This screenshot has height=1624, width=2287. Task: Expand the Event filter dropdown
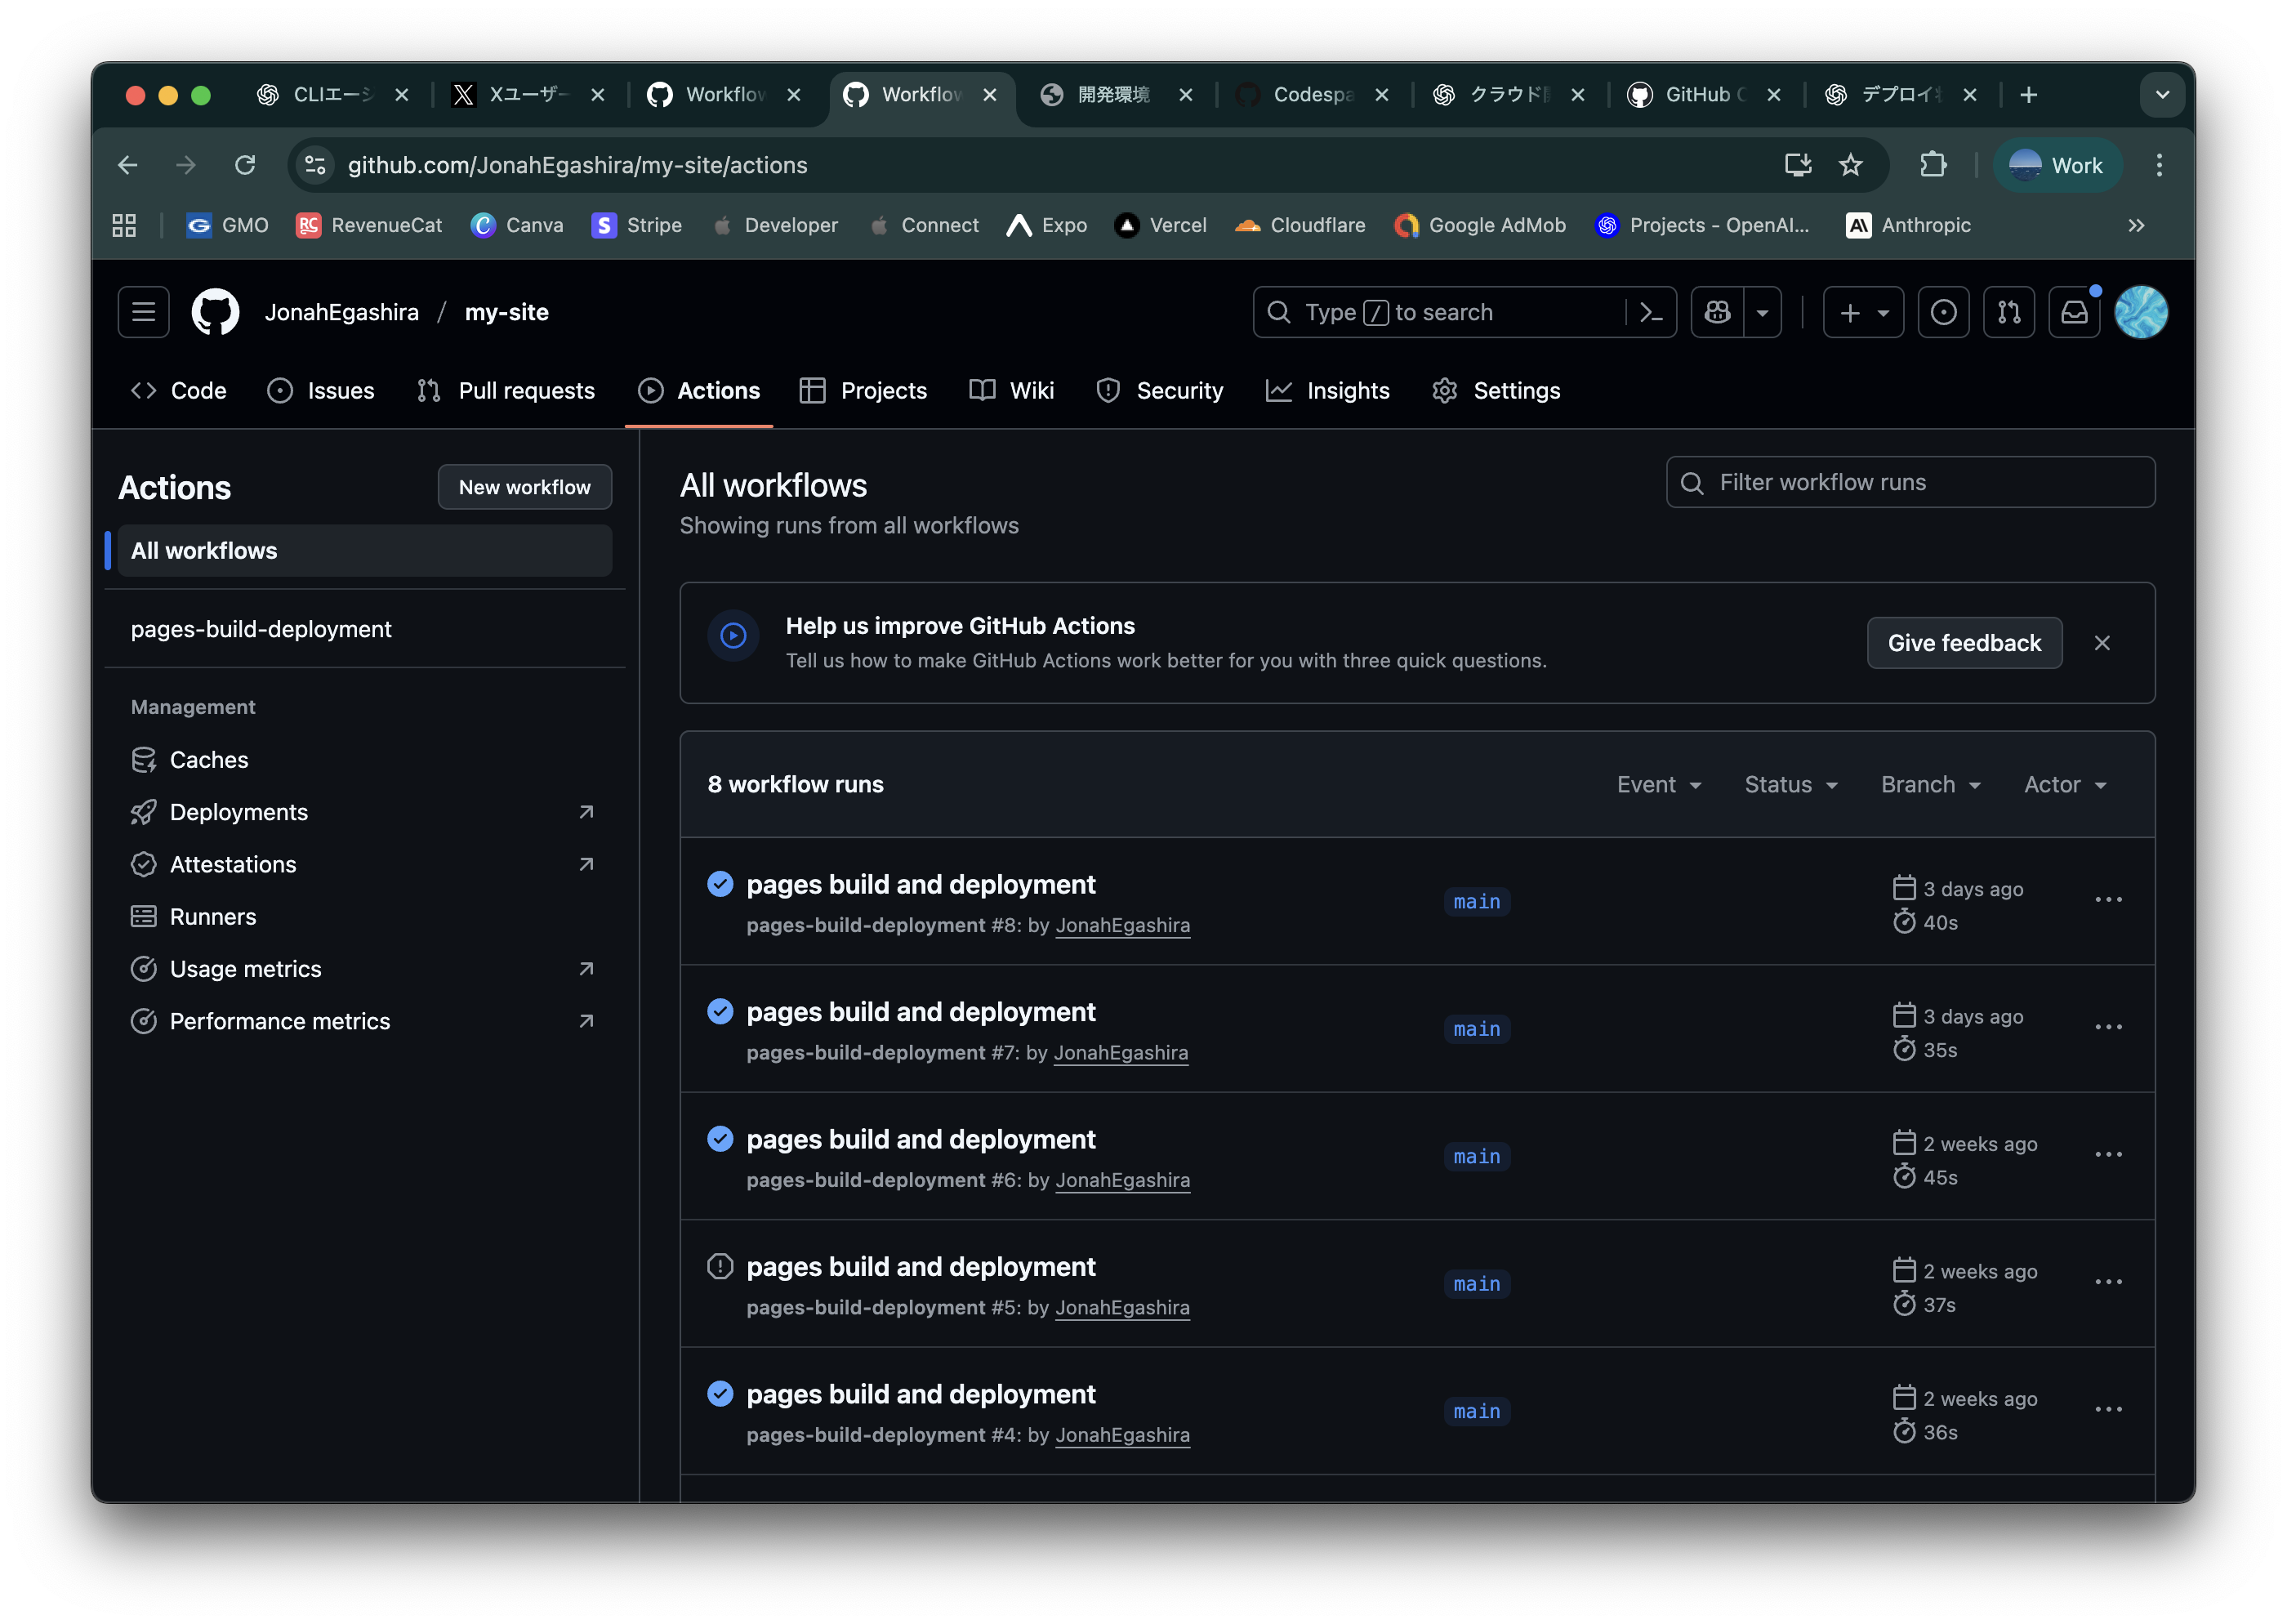pyautogui.click(x=1658, y=785)
